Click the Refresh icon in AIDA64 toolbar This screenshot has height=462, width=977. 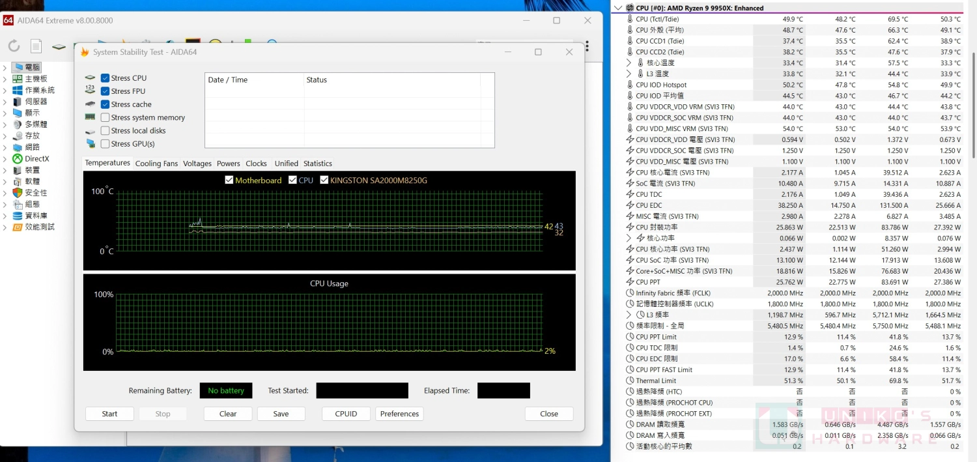click(x=14, y=46)
